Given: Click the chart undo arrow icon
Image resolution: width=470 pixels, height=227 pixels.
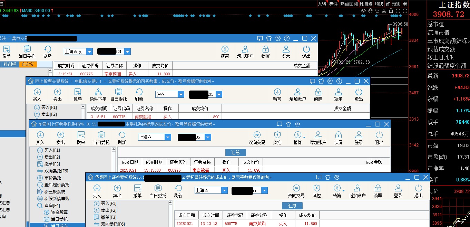Looking at the screenshot, I should (x=377, y=11).
